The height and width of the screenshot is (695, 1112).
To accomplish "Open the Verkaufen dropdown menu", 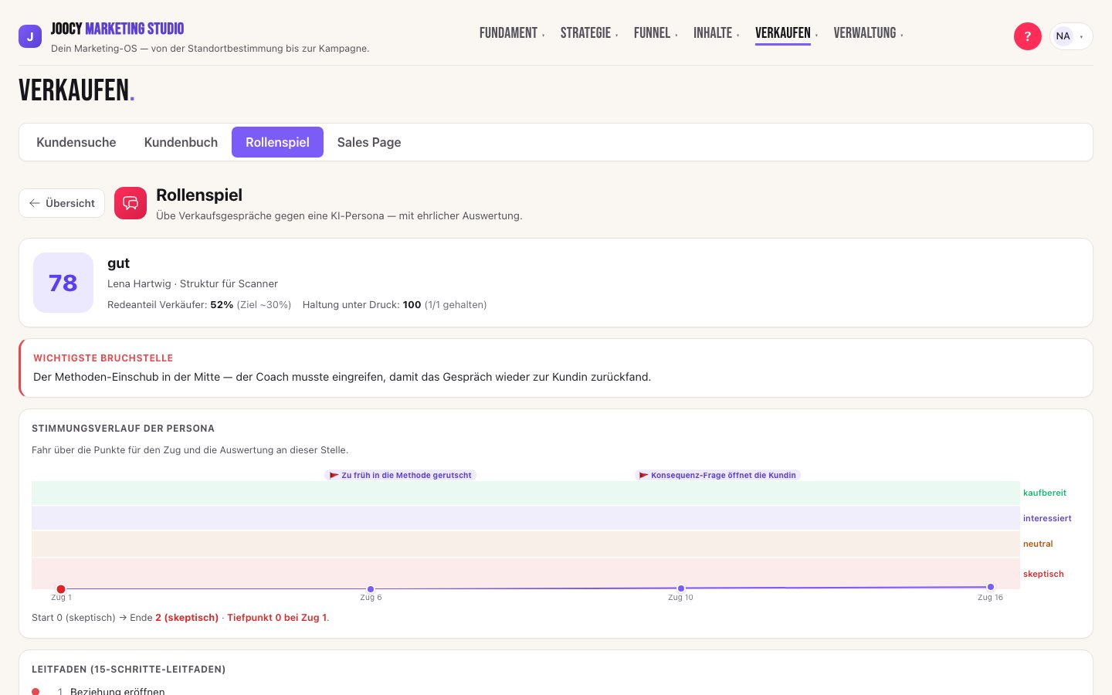I will [x=786, y=33].
